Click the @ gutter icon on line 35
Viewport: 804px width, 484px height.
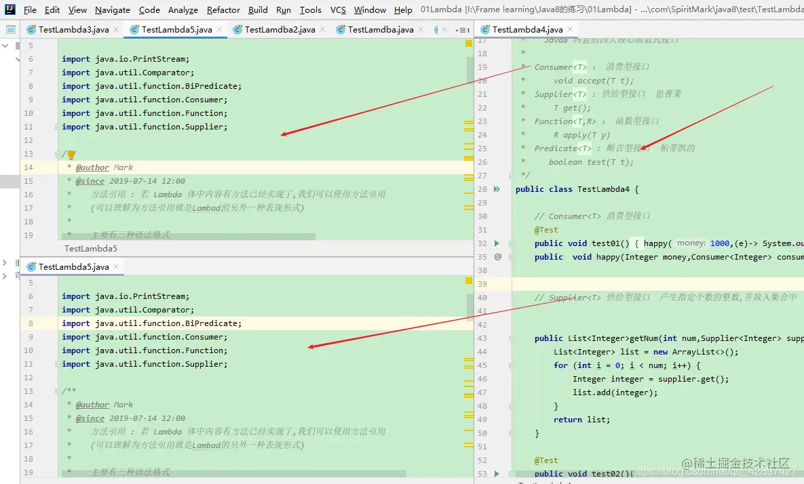[x=497, y=257]
